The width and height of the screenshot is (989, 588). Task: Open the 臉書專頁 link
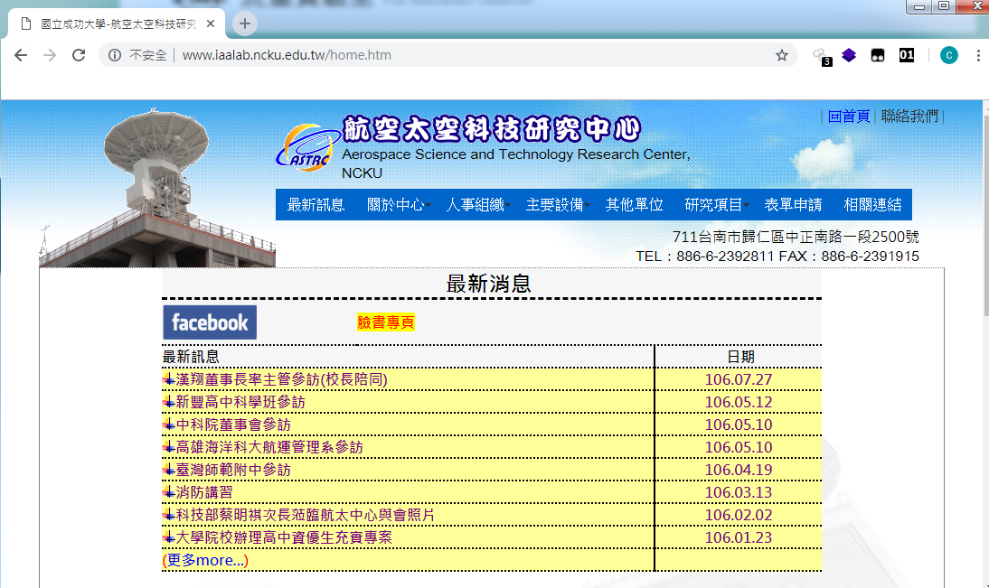tap(385, 322)
